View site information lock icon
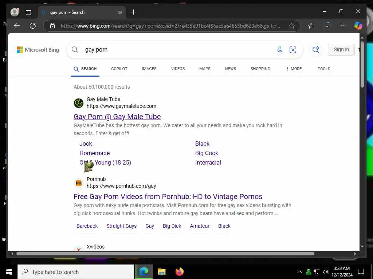The width and height of the screenshot is (373, 279). pyautogui.click(x=52, y=26)
